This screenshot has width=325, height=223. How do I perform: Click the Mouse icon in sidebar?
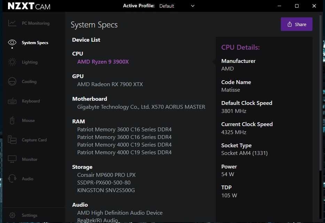(x=12, y=120)
